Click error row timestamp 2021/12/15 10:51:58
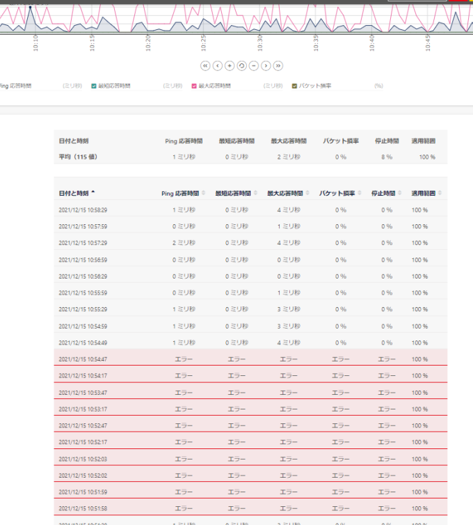This screenshot has width=473, height=525. (x=83, y=508)
